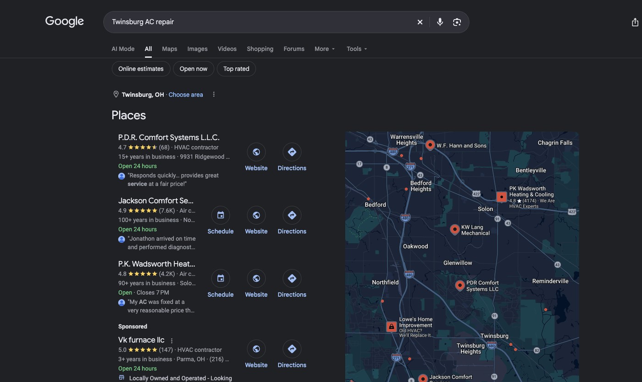Open P.K. Wadsworth website icon
642x382 pixels.
coord(256,278)
